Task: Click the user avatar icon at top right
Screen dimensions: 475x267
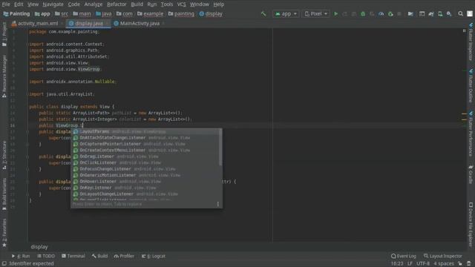Action: [x=470, y=14]
